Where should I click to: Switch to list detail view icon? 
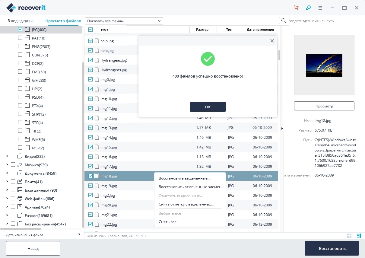tap(359, 236)
